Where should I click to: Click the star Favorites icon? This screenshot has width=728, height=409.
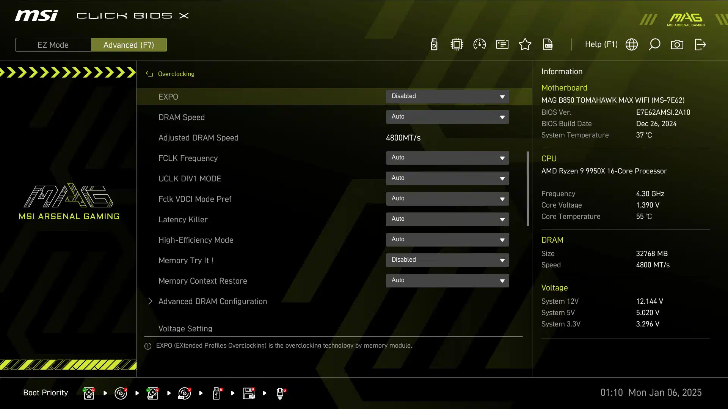point(525,45)
